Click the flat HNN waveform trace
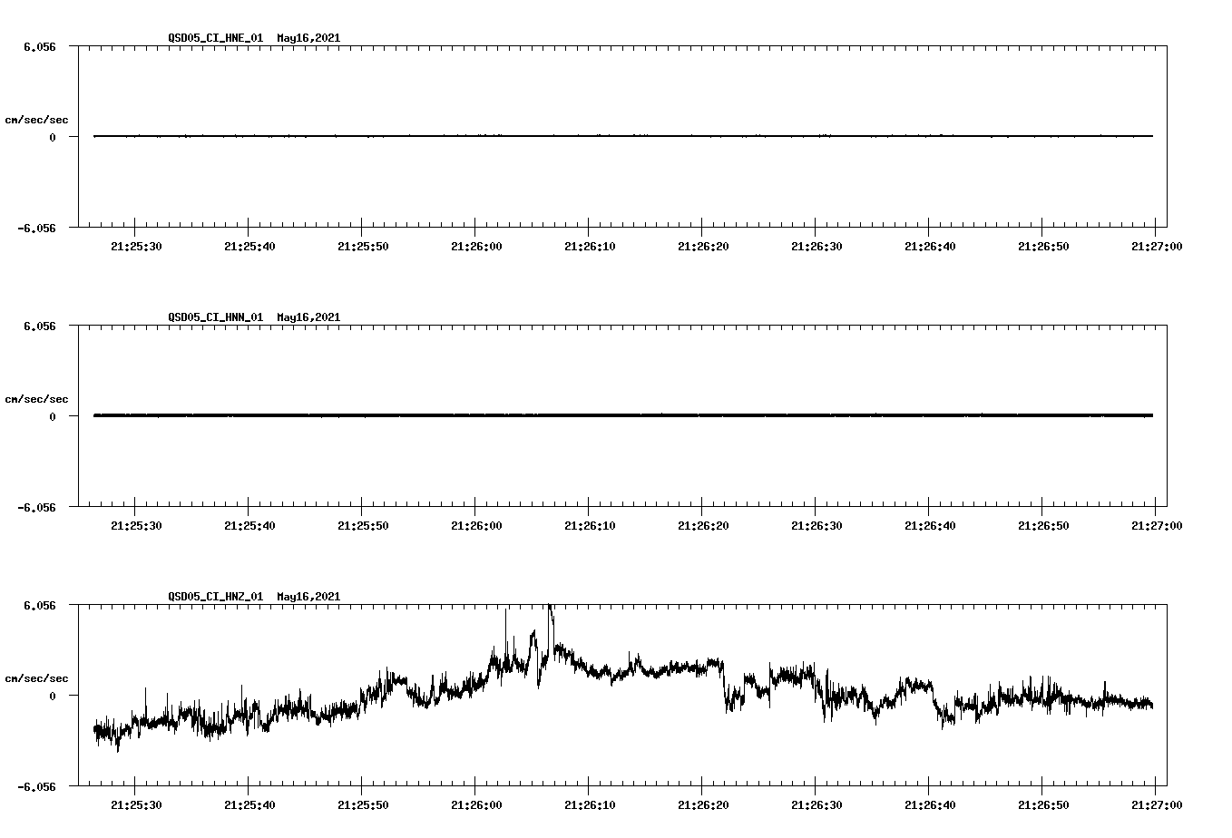 (544, 414)
